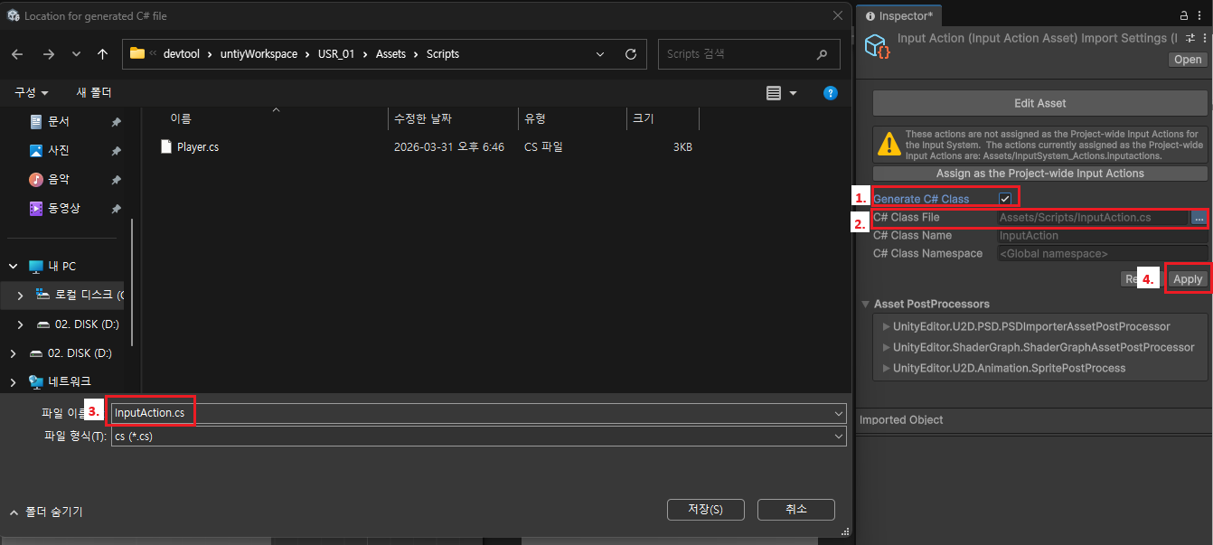The image size is (1213, 545).
Task: Select the 동영상 videos folder icon in sidebar
Action: click(x=36, y=208)
